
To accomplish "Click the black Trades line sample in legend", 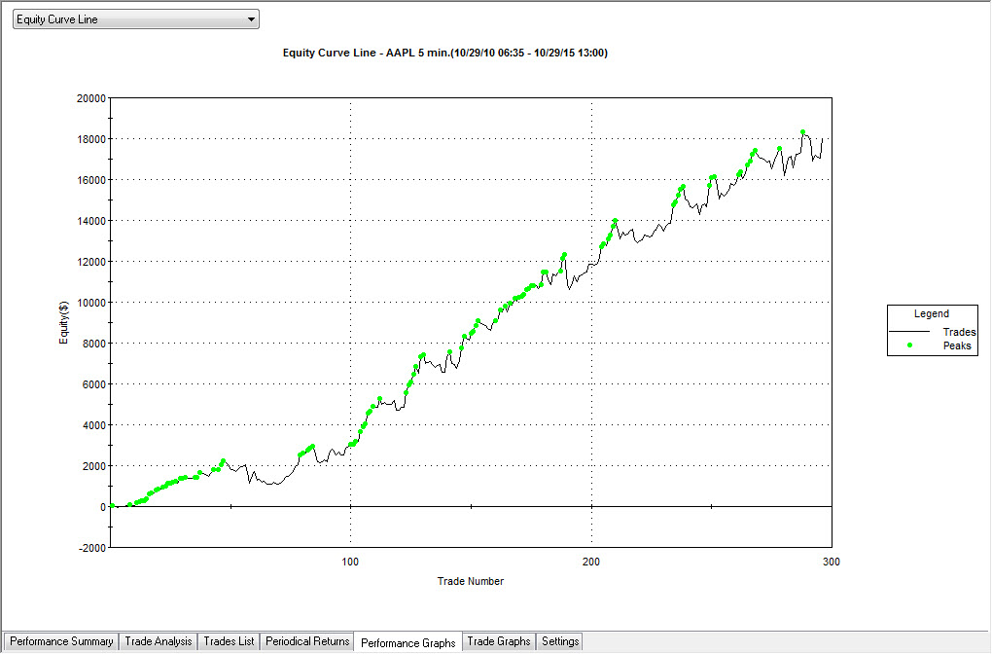I will click(x=909, y=332).
